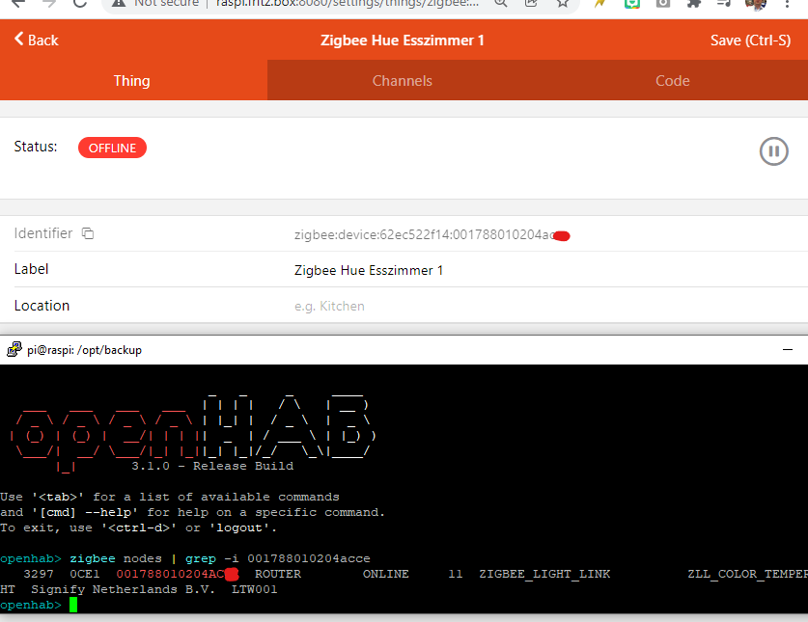Click the Status: label
Image resolution: width=808 pixels, height=622 pixels.
click(x=36, y=147)
